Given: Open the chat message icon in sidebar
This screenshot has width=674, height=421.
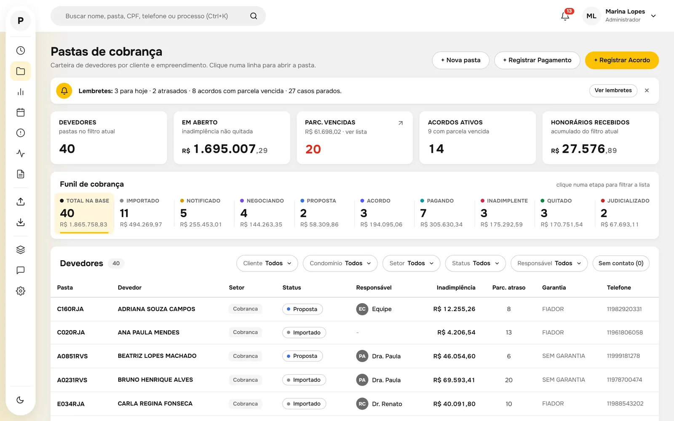Looking at the screenshot, I should click(20, 270).
